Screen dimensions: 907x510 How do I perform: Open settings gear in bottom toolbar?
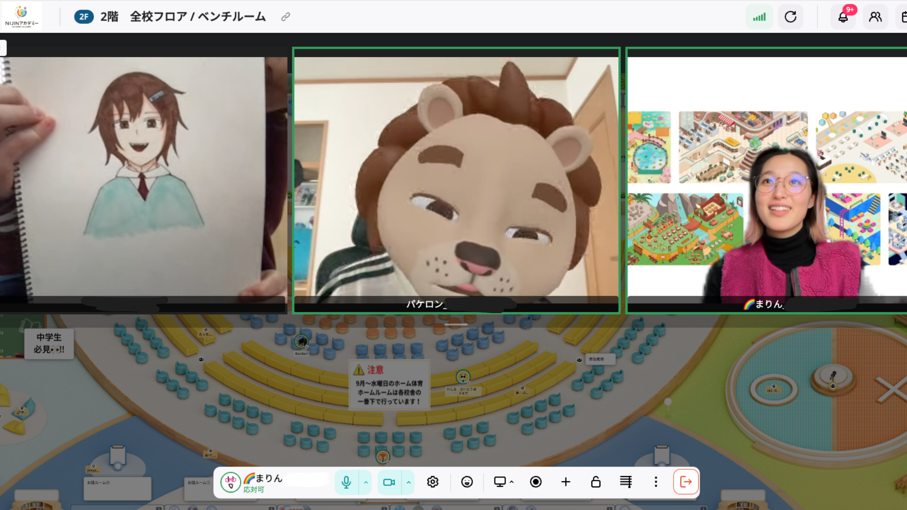[x=433, y=482]
